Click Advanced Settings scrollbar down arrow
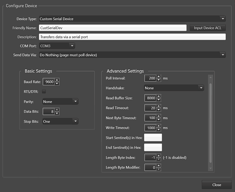The image size is (235, 192). click(210, 168)
